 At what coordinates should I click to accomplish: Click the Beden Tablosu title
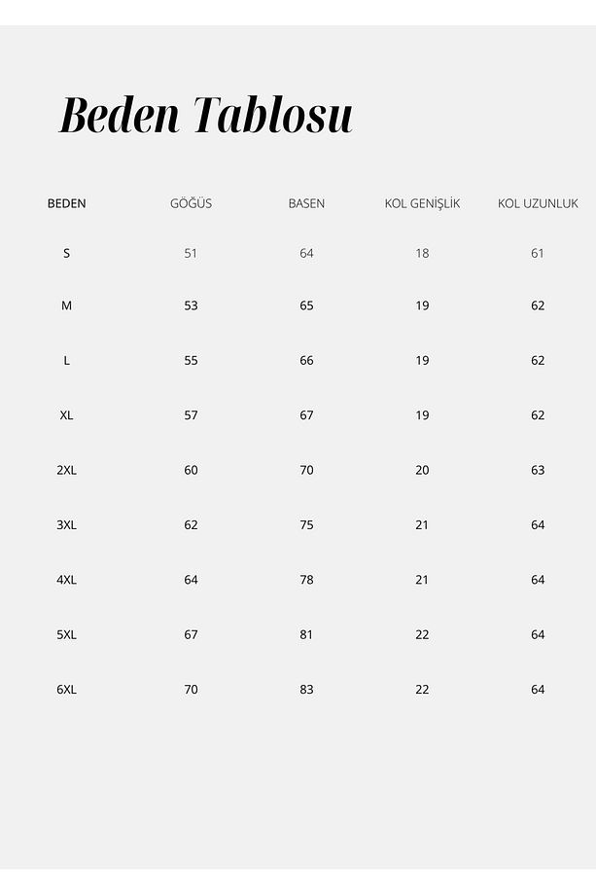click(206, 115)
